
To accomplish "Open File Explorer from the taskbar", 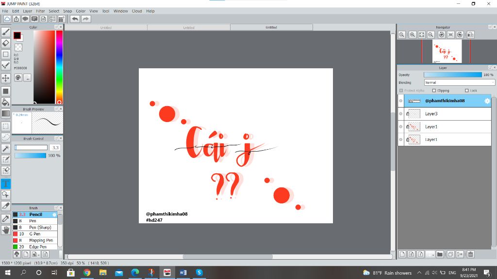I will (x=103, y=272).
